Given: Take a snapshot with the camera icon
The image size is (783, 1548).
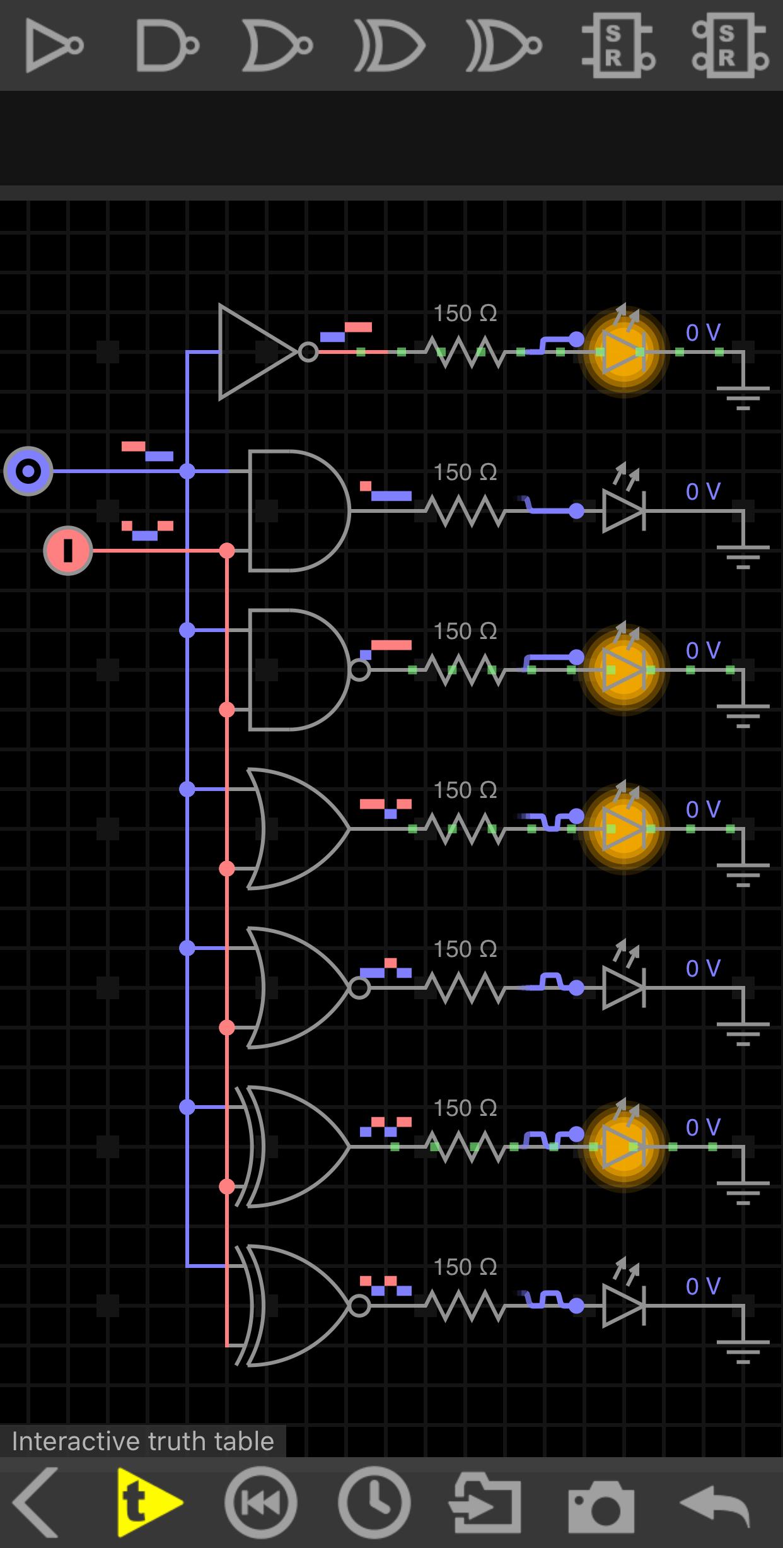Looking at the screenshot, I should coord(601,1506).
